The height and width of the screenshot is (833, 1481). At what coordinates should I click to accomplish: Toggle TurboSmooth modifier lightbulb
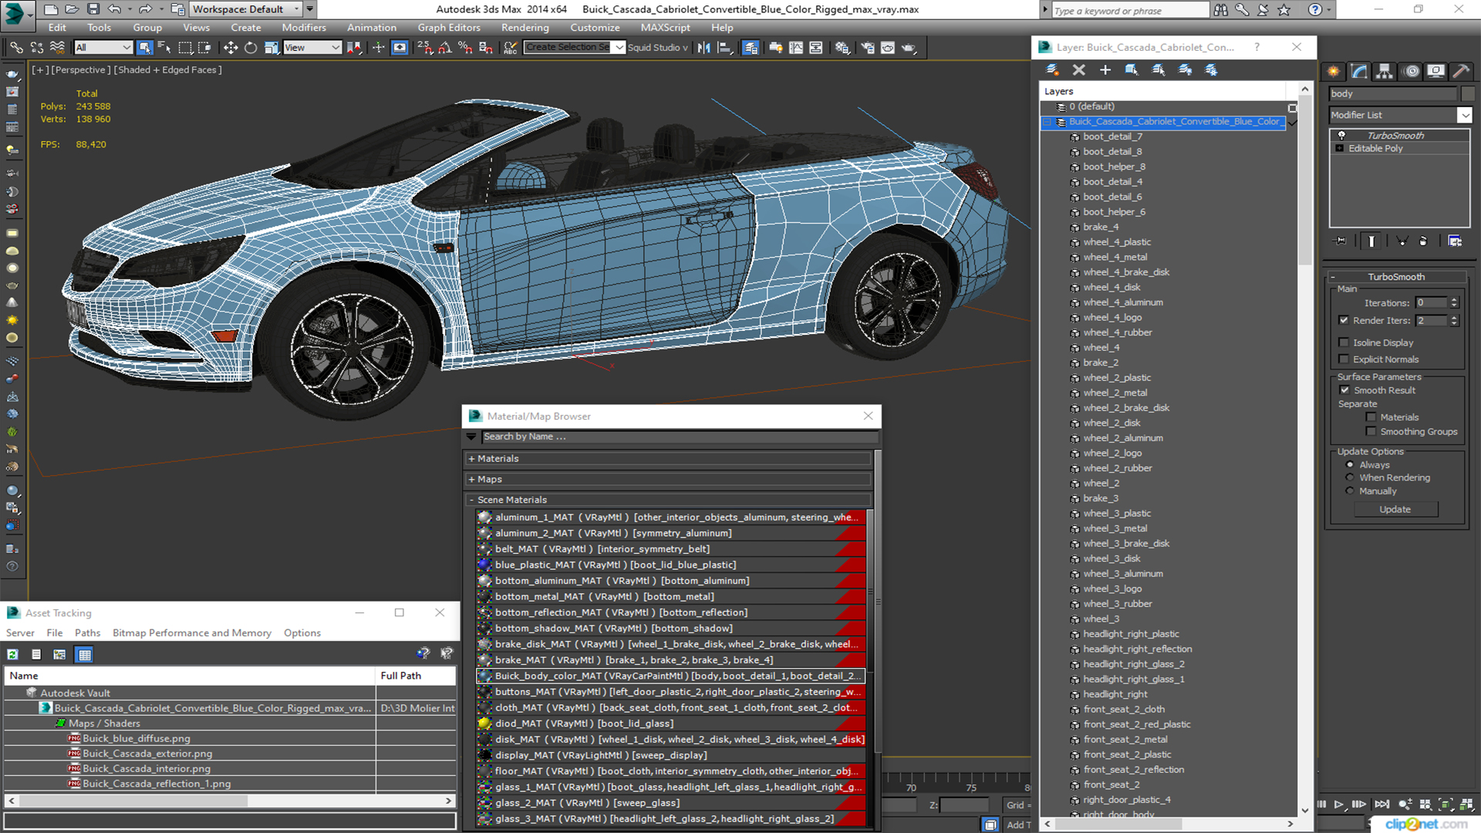(x=1341, y=135)
